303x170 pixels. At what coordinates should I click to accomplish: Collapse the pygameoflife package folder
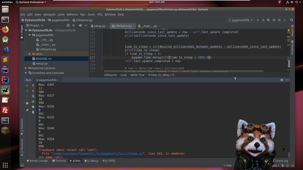29,35
